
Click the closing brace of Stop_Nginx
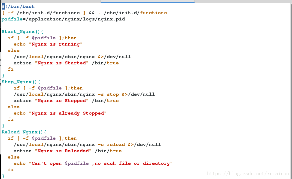tap(3, 126)
